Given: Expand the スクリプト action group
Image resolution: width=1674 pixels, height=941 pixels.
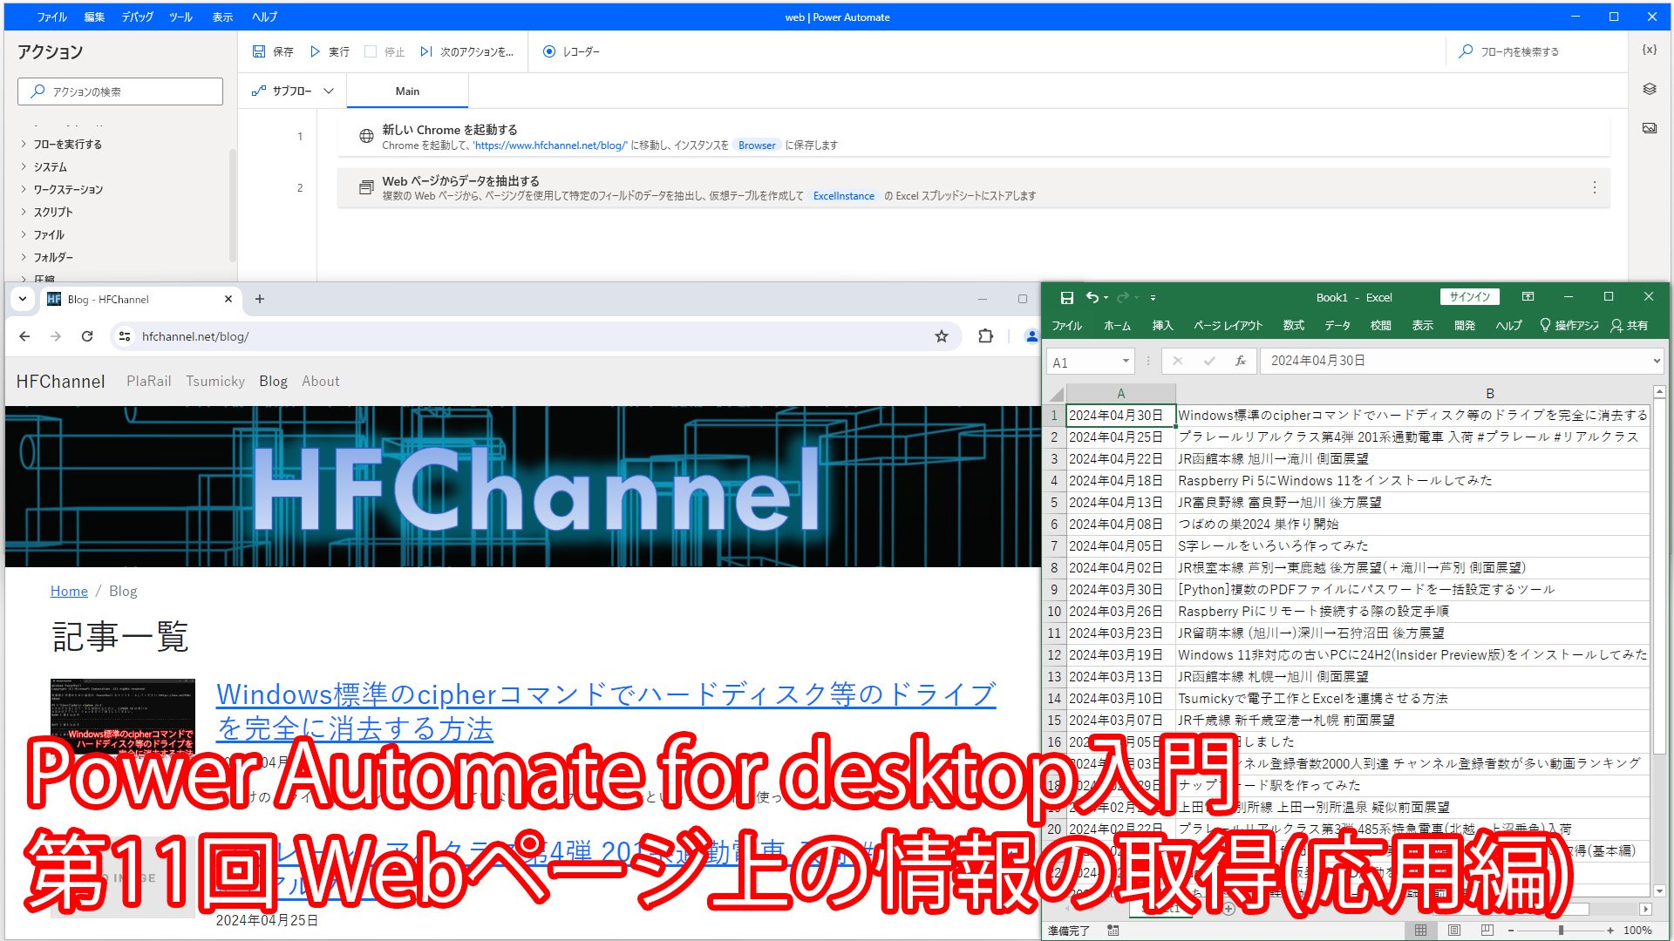Looking at the screenshot, I should (x=24, y=213).
